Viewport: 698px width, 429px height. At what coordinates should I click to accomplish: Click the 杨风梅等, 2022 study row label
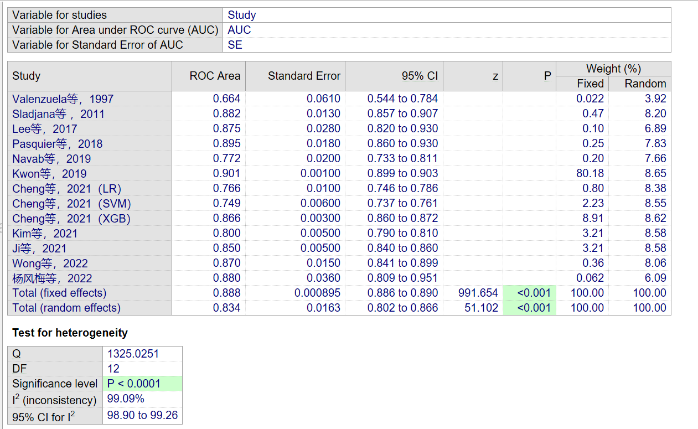coord(52,278)
